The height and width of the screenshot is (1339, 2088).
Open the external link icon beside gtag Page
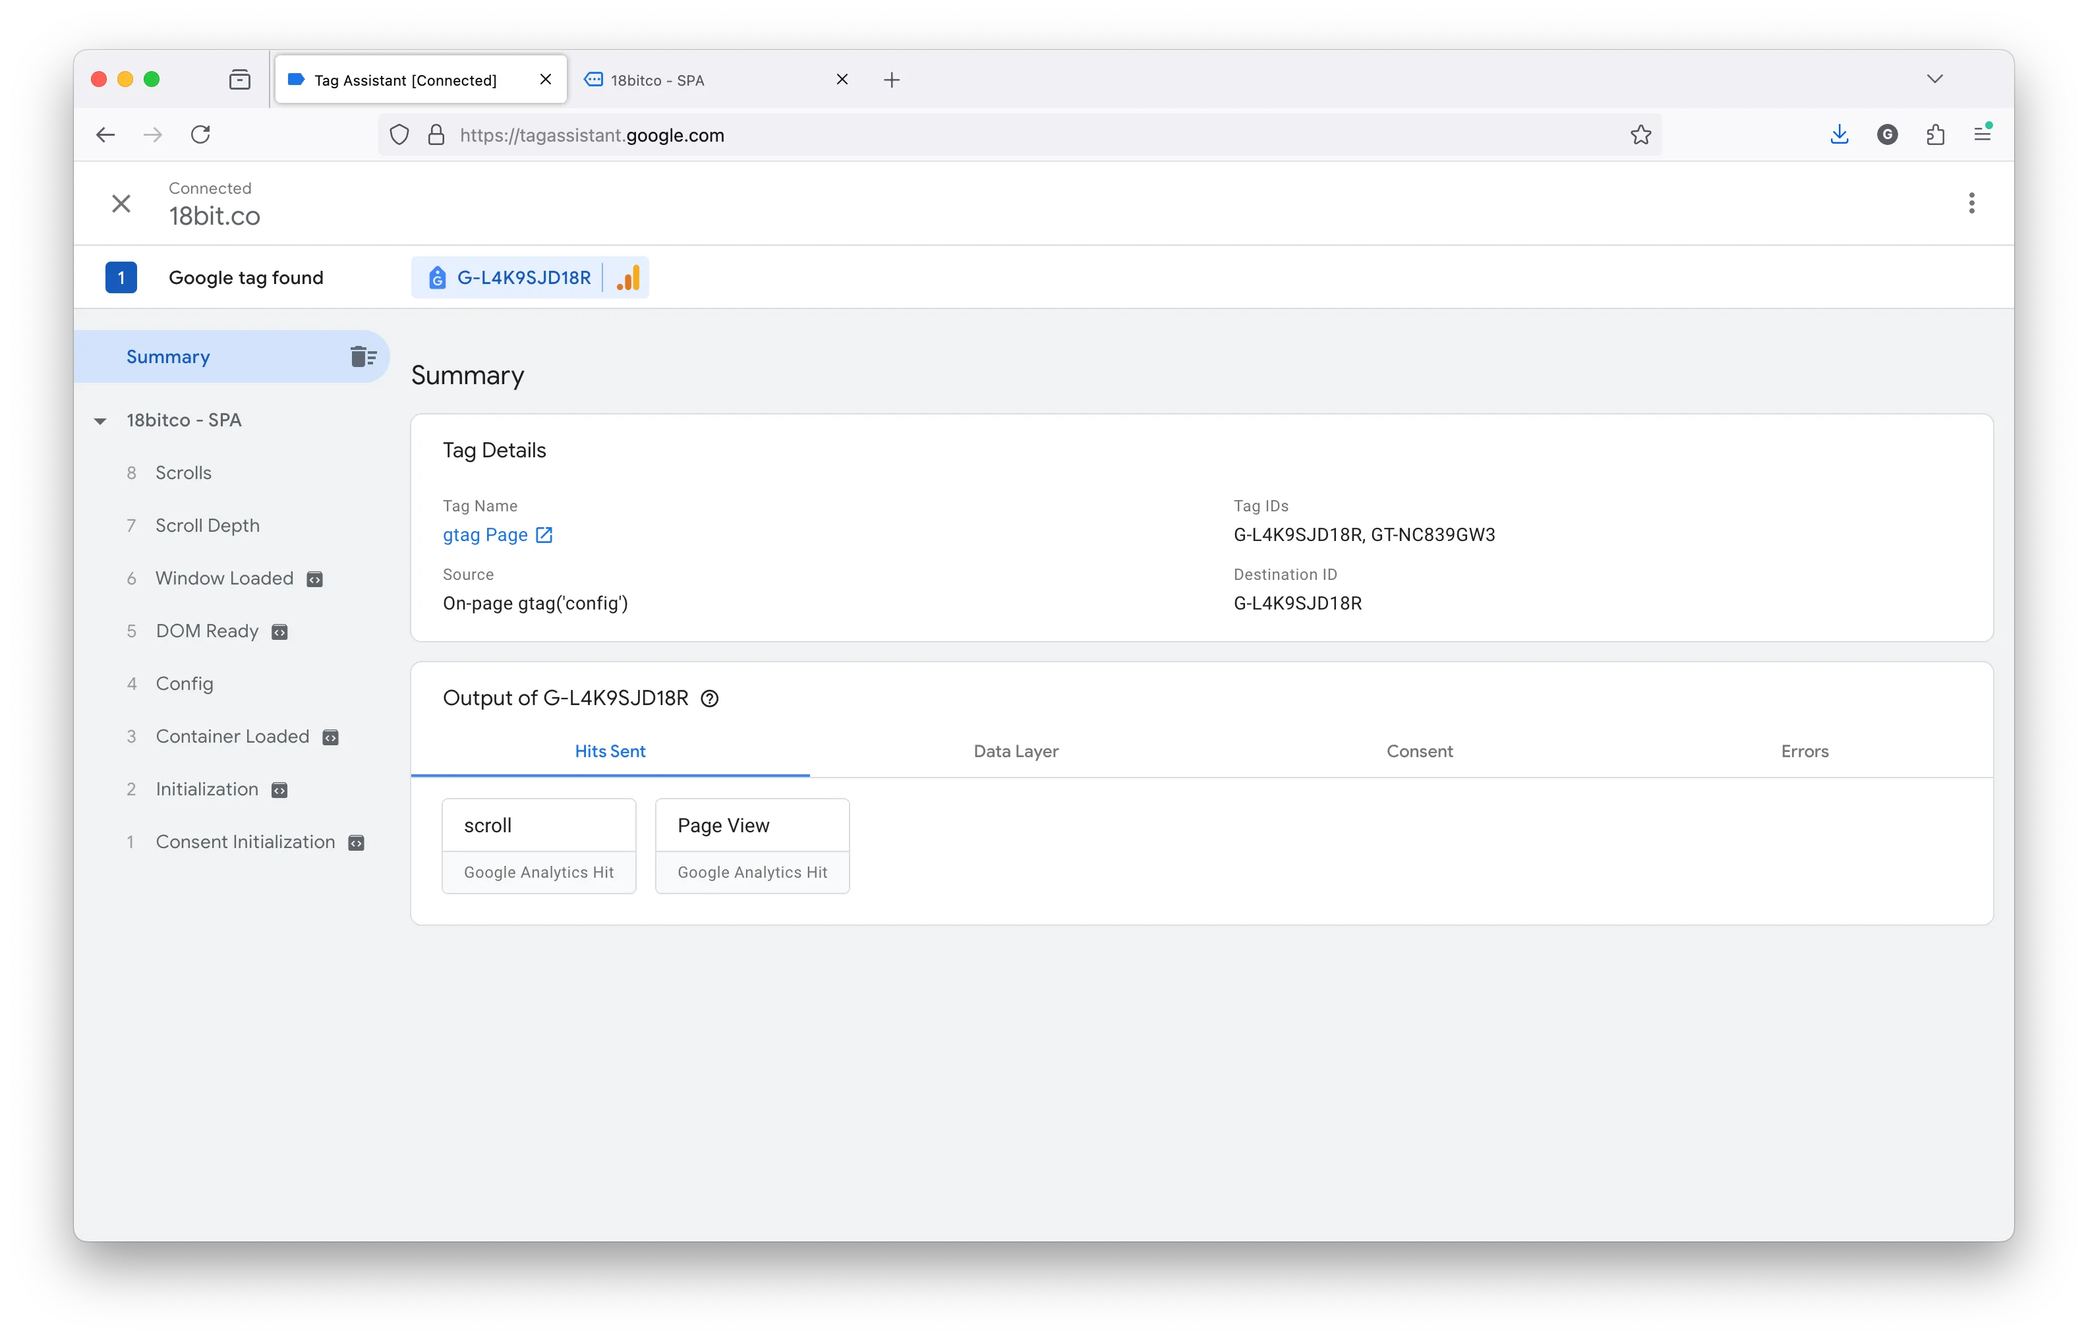click(544, 534)
